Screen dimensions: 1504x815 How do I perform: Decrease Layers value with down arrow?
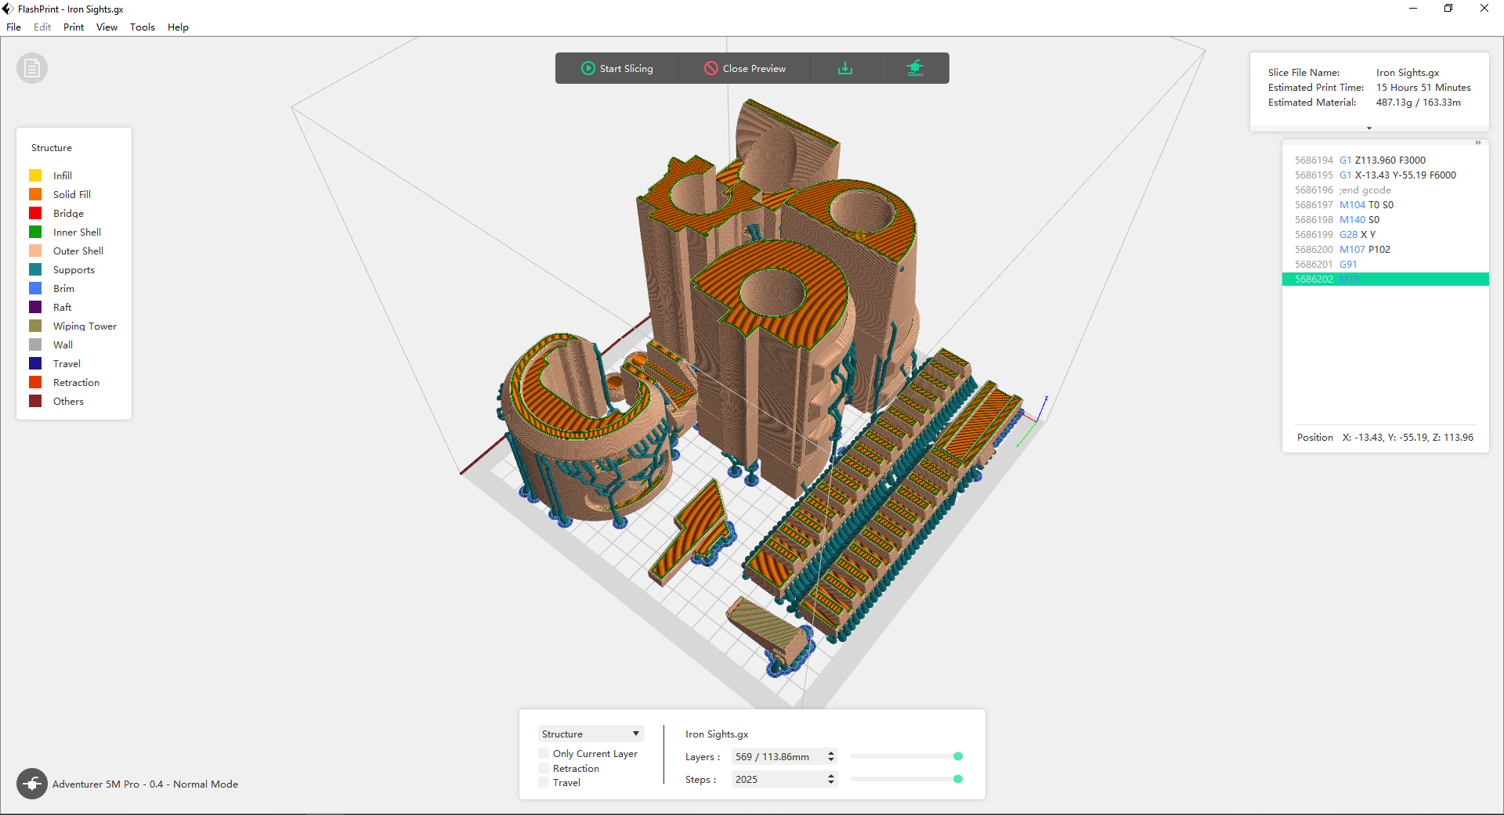(831, 760)
